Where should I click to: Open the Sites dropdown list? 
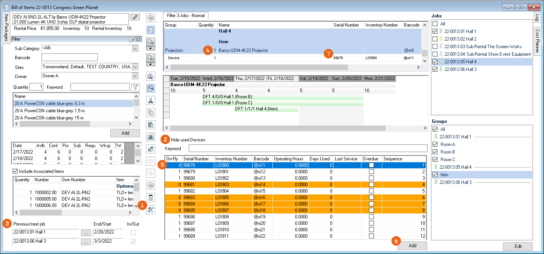[135, 67]
